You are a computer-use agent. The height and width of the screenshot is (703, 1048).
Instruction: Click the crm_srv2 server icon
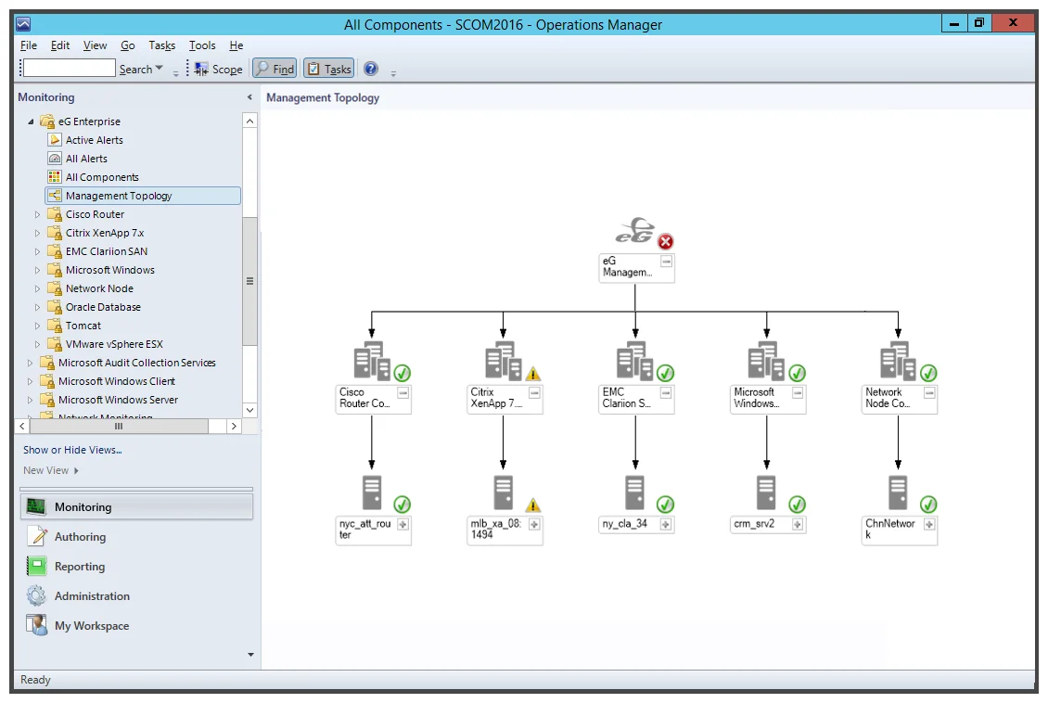click(767, 492)
